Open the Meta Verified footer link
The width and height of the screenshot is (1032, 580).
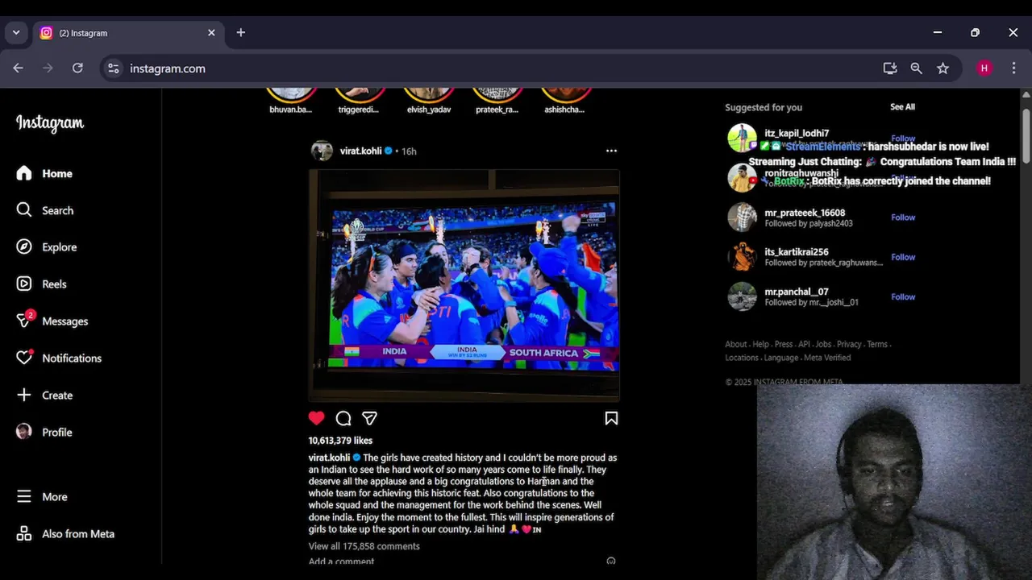827,358
